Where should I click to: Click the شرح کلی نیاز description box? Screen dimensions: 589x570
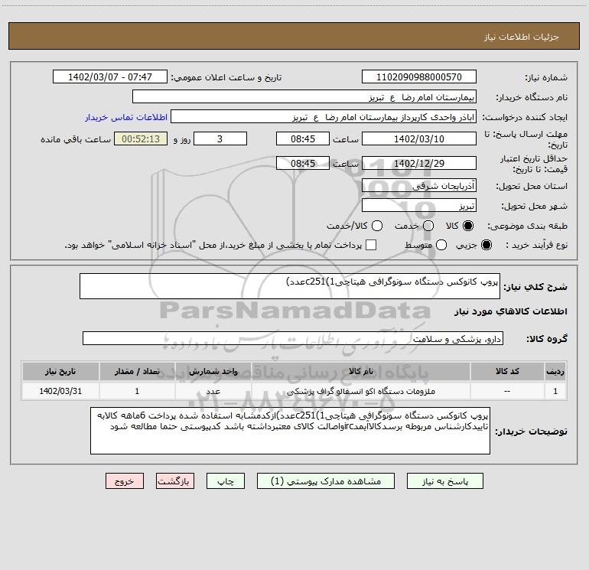point(290,286)
